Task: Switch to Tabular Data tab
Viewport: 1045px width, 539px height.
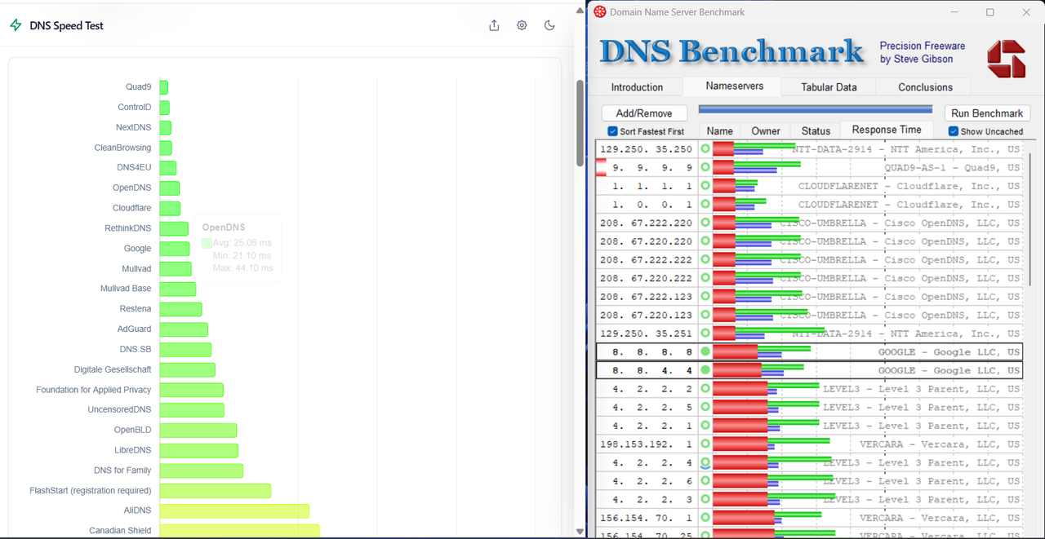Action: 829,87
